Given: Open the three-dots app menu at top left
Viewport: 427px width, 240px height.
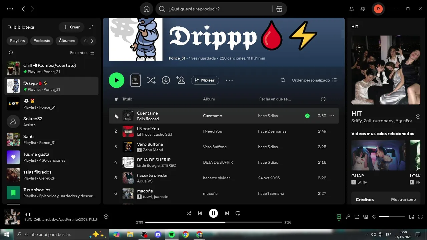Looking at the screenshot, I should pos(10,9).
